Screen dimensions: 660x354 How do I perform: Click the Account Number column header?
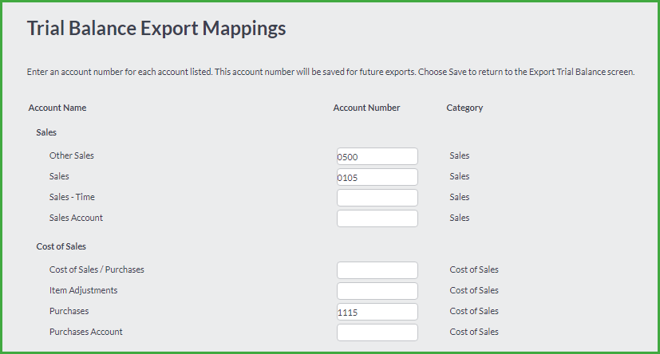pyautogui.click(x=366, y=108)
